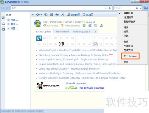The image size is (149, 113).
Task: Click the copy icon in toolbar
Action: (46, 15)
